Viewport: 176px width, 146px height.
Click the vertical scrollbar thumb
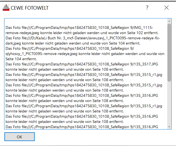(169, 52)
